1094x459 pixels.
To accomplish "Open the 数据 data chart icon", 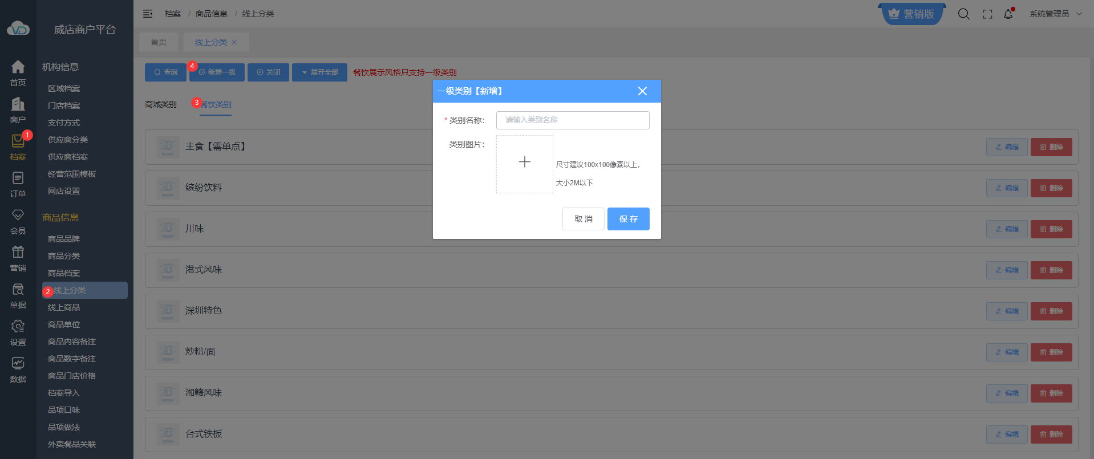I will [18, 369].
